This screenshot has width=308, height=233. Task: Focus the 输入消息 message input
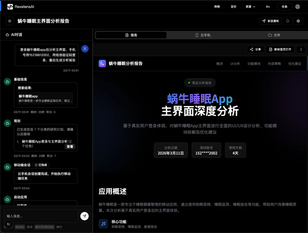(41, 216)
